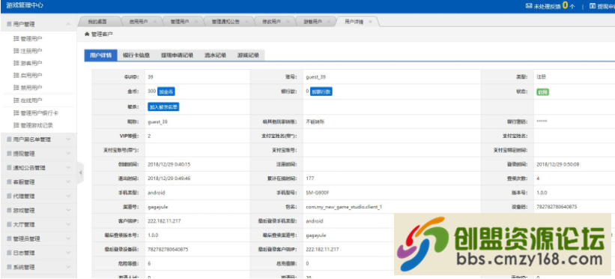Expand the 日志管理 sidebar group
The width and height of the screenshot is (615, 279).
click(69, 252)
